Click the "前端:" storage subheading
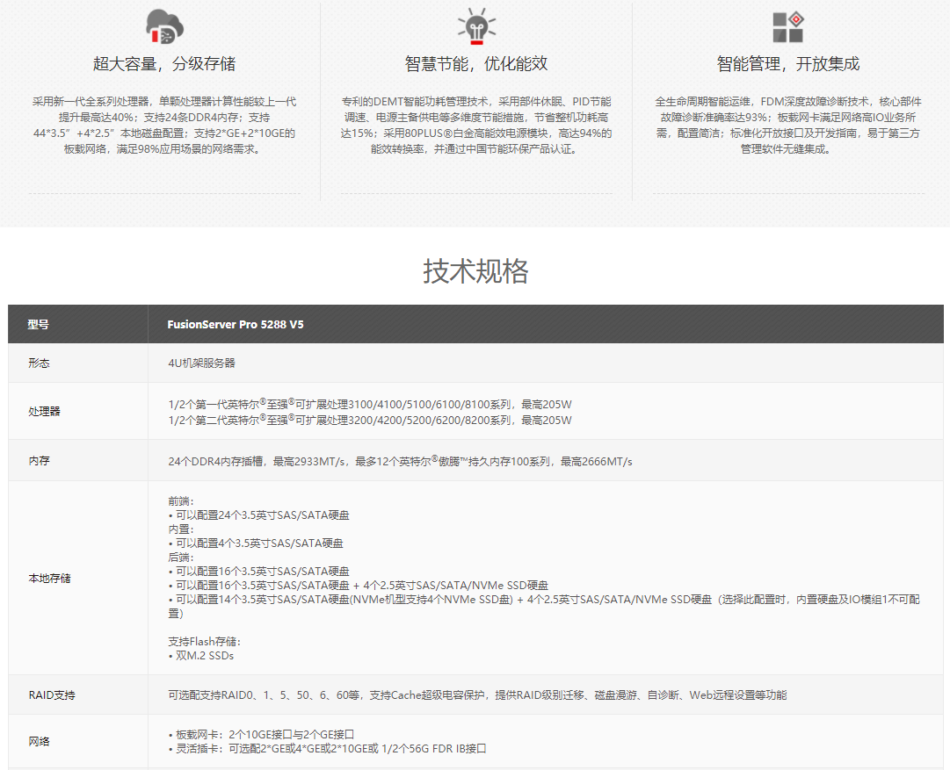Viewport: 950px width, 770px height. (x=180, y=501)
